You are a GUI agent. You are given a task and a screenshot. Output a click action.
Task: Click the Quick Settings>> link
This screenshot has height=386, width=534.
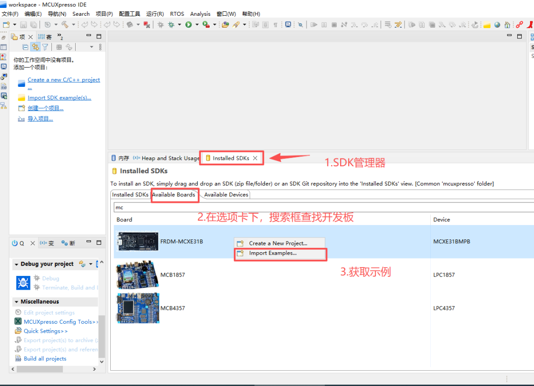pos(45,331)
